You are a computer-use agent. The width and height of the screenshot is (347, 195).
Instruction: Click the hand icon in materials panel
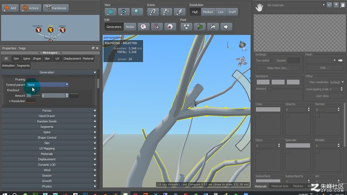click(x=259, y=7)
